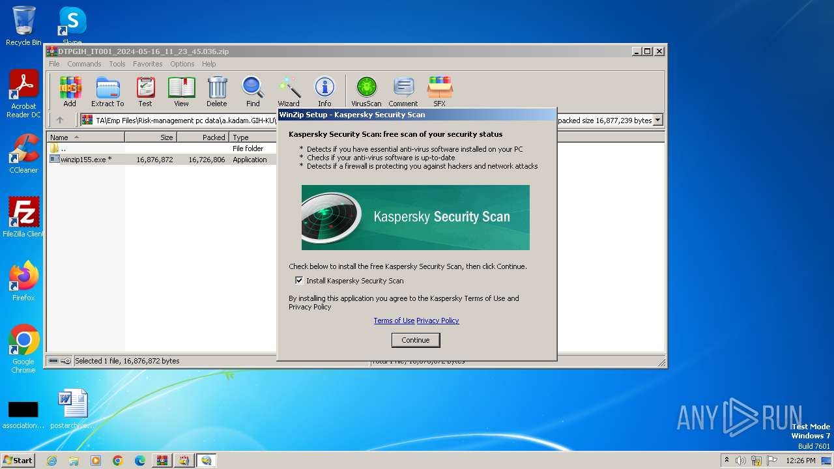Screen dimensions: 834x469
Task: Click the network tray icon
Action: [x=756, y=461]
